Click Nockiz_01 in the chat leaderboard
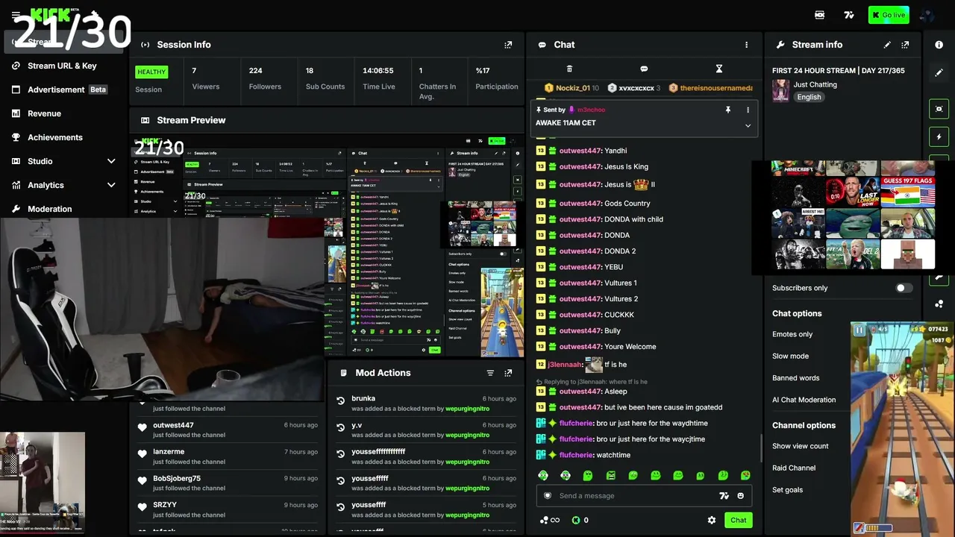Viewport: 955px width, 537px height. tap(573, 88)
